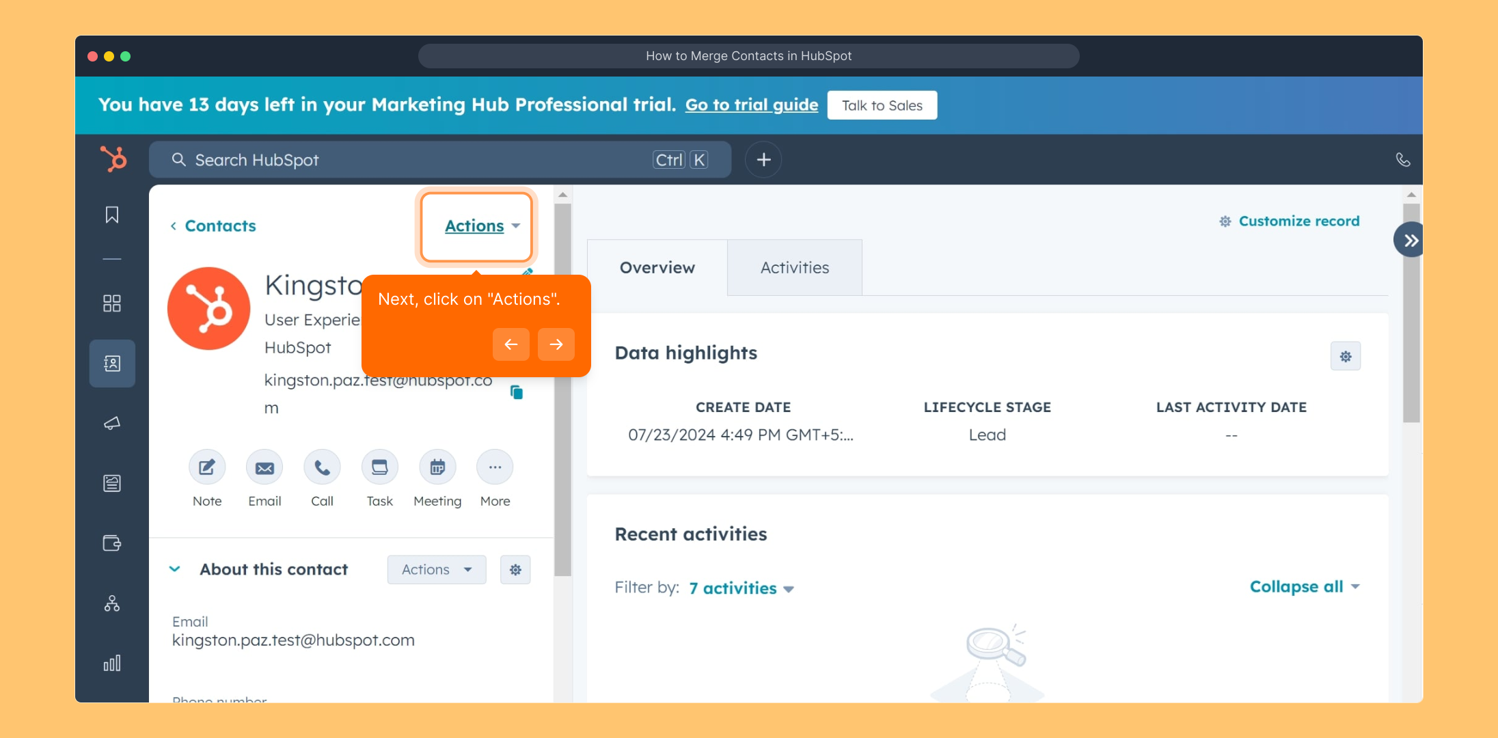Image resolution: width=1498 pixels, height=738 pixels.
Task: Switch to the Activities tab
Action: pyautogui.click(x=794, y=268)
